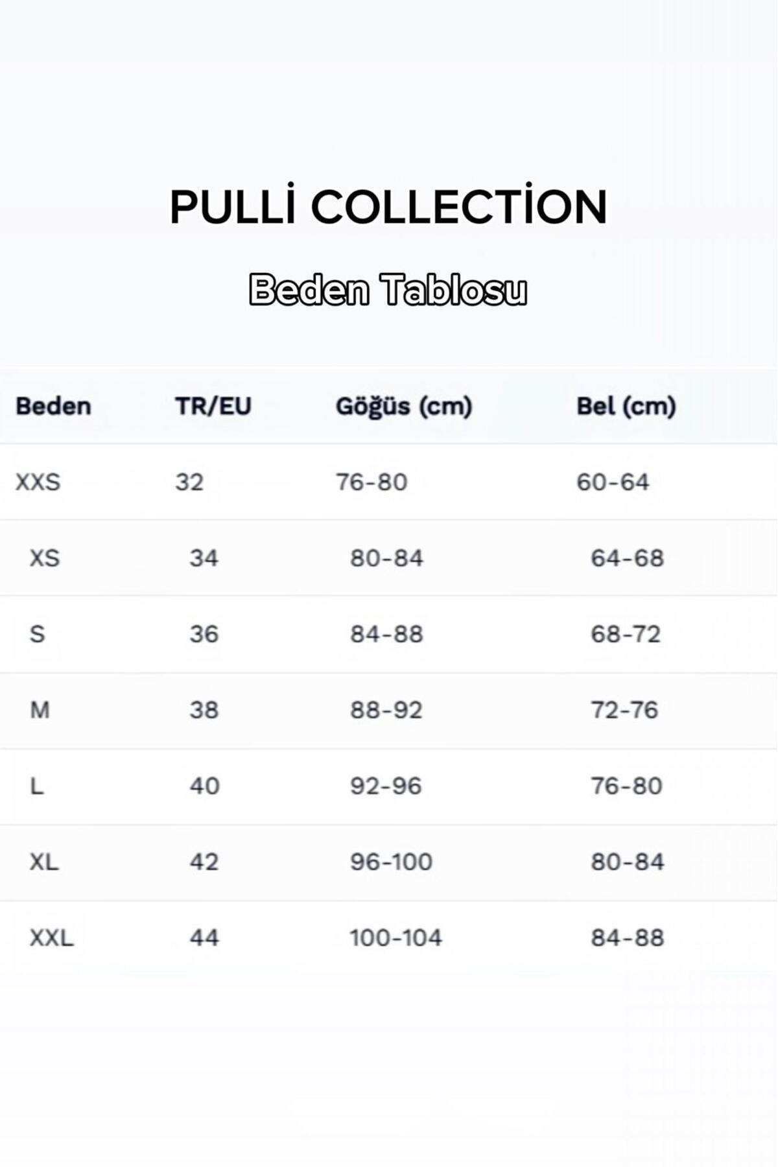Click the XS size row label

[x=45, y=558]
